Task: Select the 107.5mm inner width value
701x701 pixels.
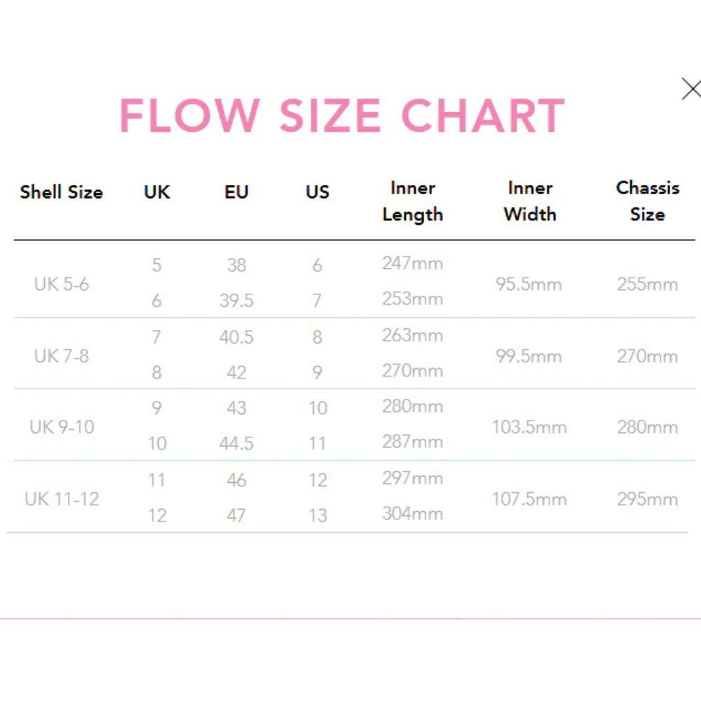Action: (529, 499)
